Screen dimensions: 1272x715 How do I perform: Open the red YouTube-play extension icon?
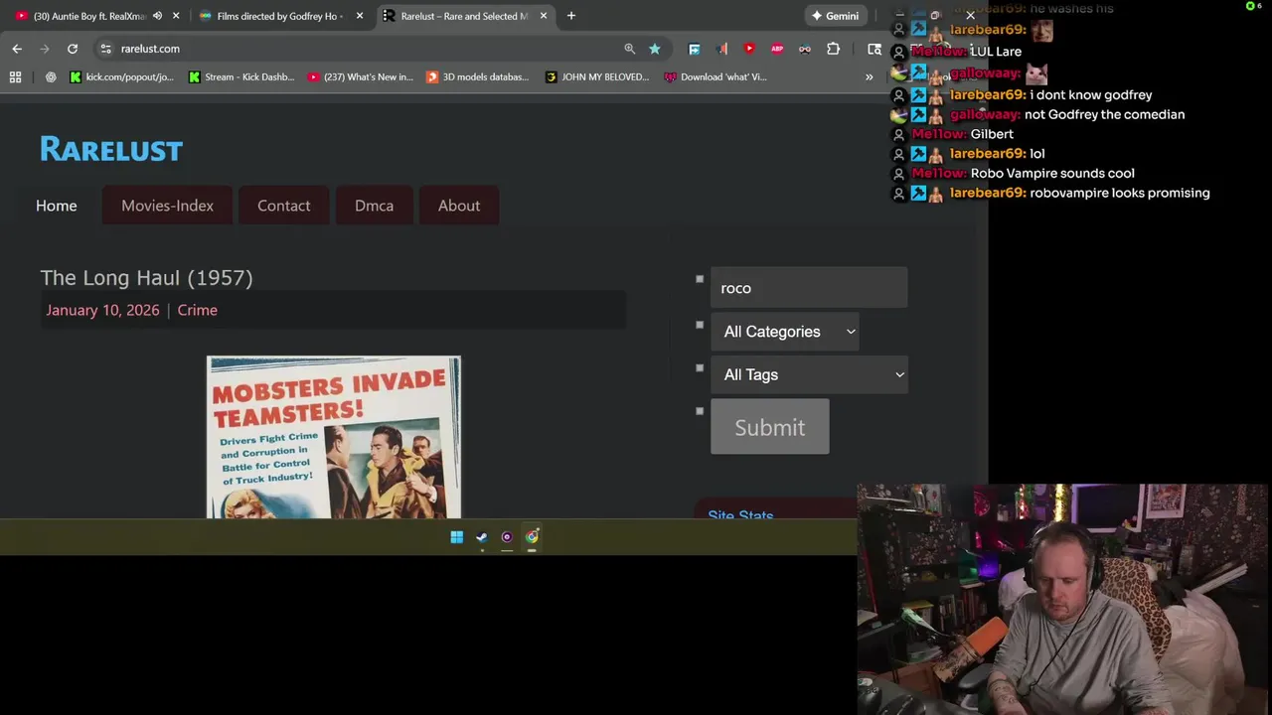click(x=749, y=49)
